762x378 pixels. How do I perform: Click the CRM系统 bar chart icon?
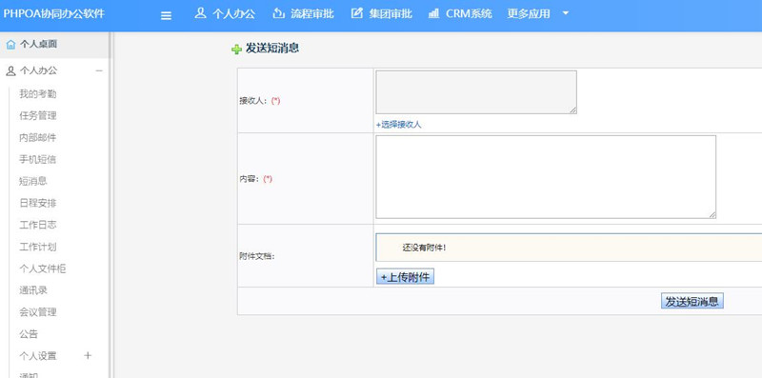[434, 13]
